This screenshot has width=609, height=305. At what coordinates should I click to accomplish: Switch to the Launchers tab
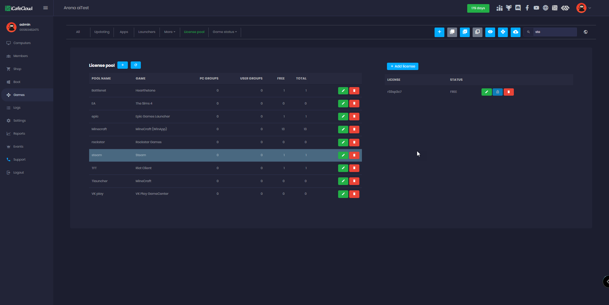pos(147,32)
